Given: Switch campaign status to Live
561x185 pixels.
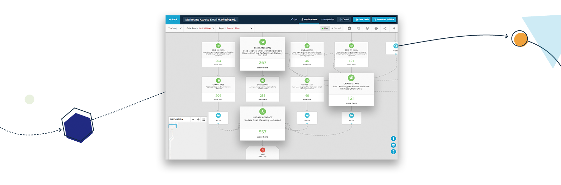Looking at the screenshot, I should (x=325, y=28).
